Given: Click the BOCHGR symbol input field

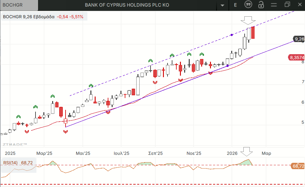Looking at the screenshot, I should coord(19,5).
